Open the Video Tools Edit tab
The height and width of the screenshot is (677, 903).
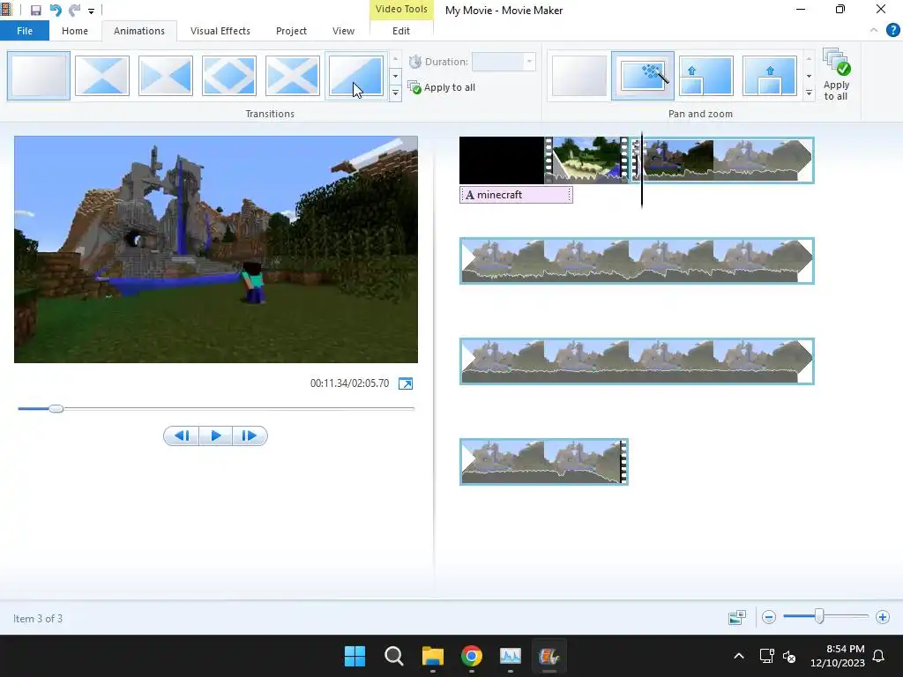pos(401,31)
